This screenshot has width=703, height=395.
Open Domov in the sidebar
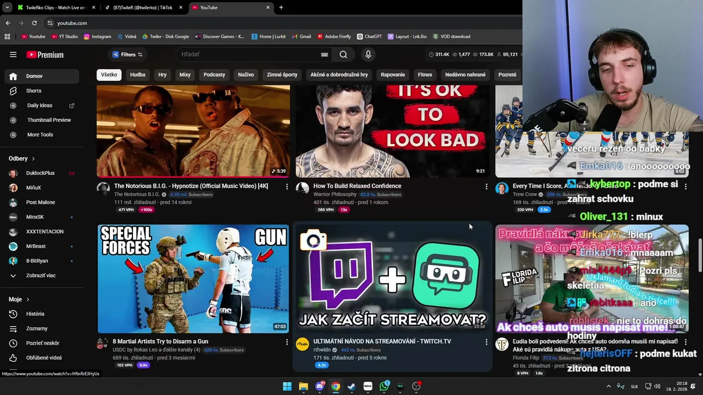[x=42, y=76]
